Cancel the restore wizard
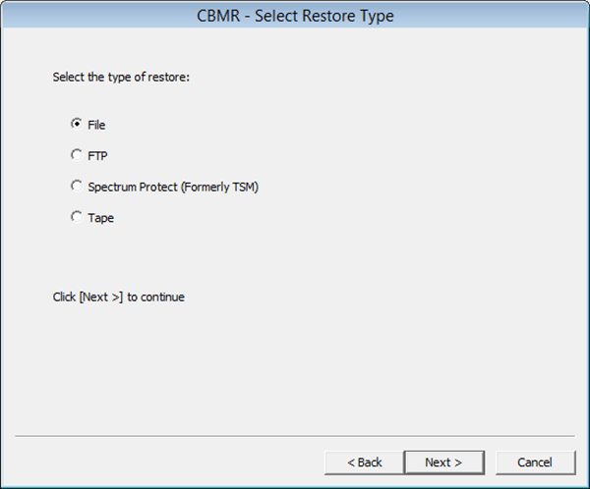This screenshot has width=590, height=489. [536, 462]
